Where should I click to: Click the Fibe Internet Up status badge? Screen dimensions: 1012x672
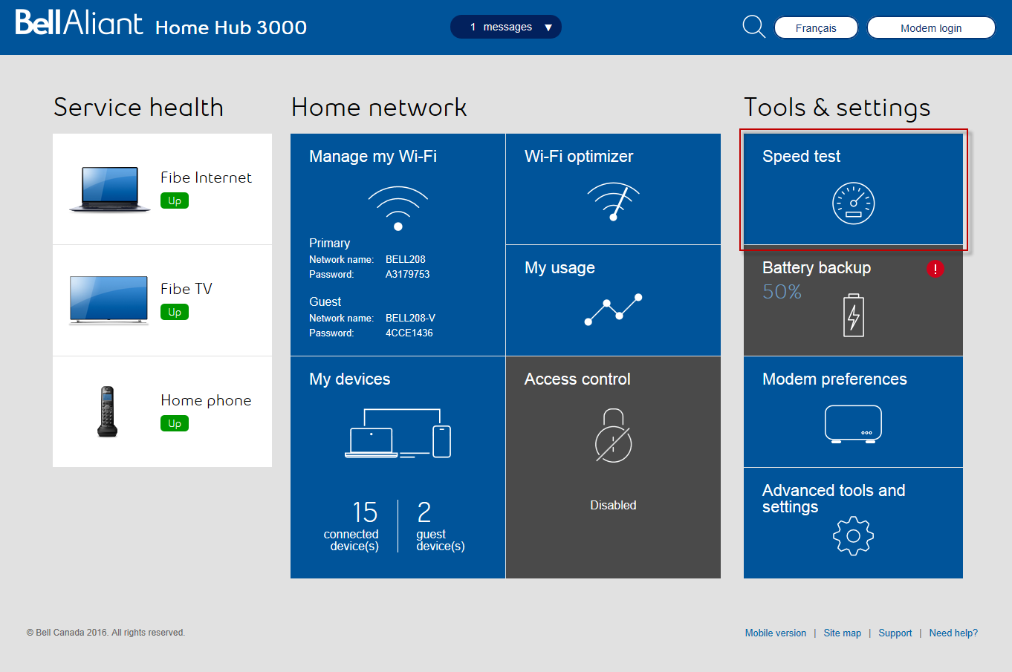[175, 200]
